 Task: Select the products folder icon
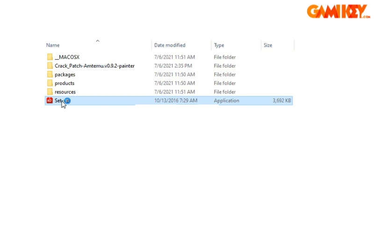tap(50, 83)
